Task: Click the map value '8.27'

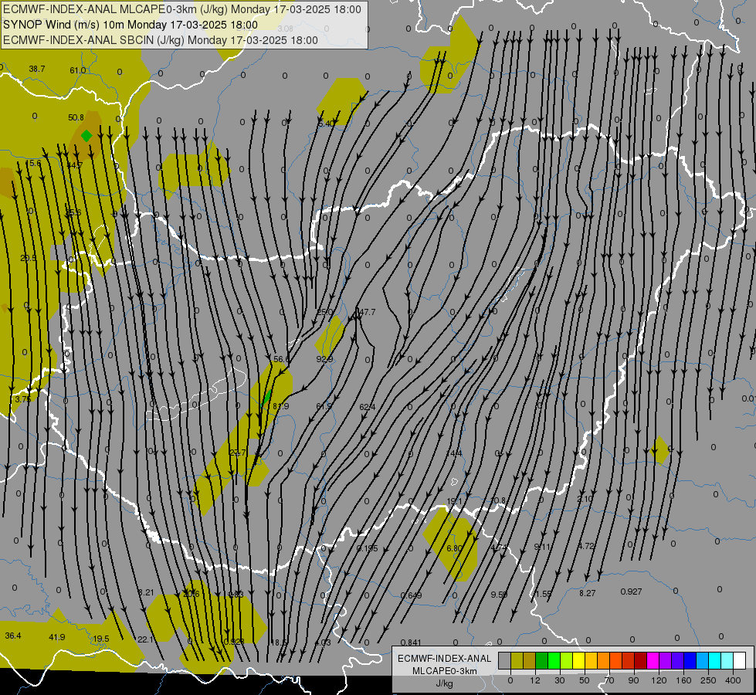Action: (587, 593)
